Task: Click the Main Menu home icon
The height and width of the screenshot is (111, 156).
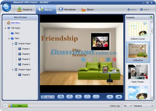Action: [9, 23]
